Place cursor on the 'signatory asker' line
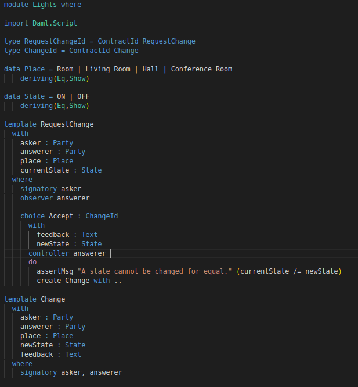 [x=50, y=189]
